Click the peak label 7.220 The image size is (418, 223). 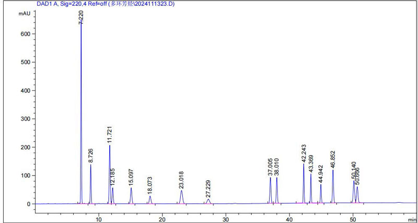(x=81, y=18)
